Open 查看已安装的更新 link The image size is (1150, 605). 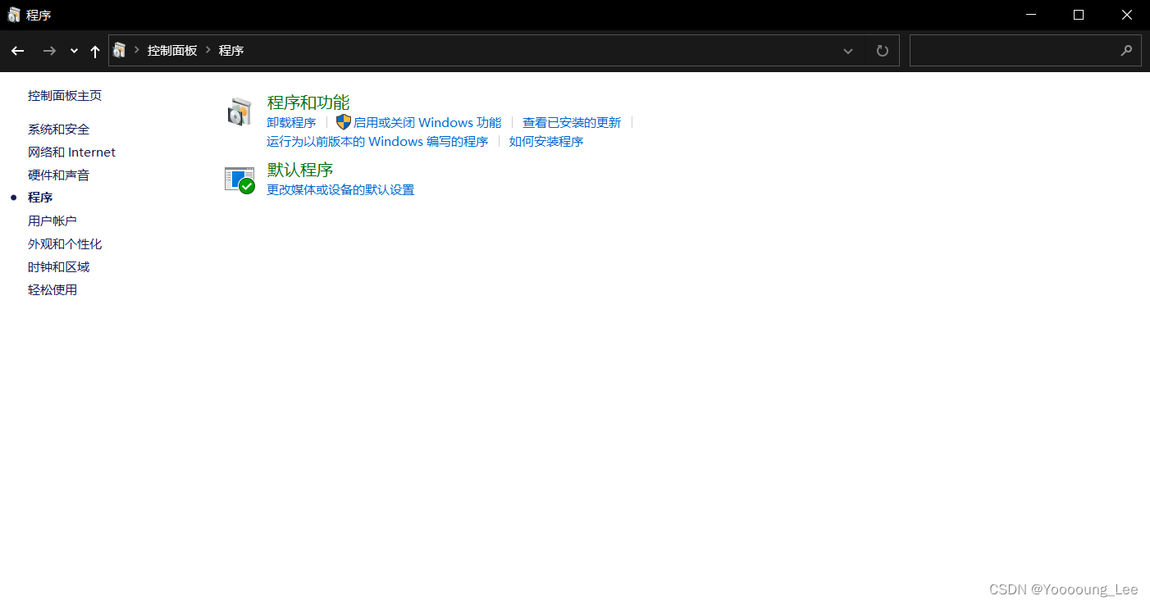click(x=572, y=122)
